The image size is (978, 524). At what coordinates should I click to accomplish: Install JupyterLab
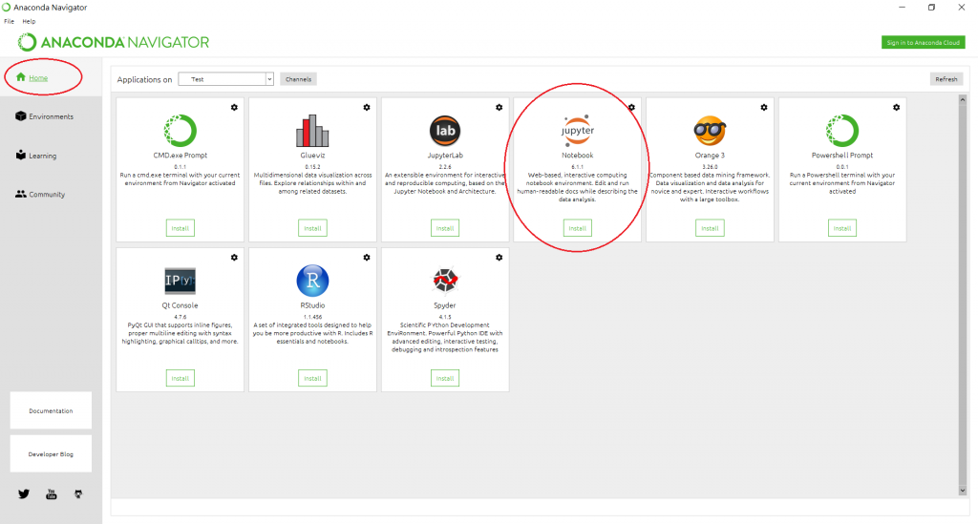point(445,228)
